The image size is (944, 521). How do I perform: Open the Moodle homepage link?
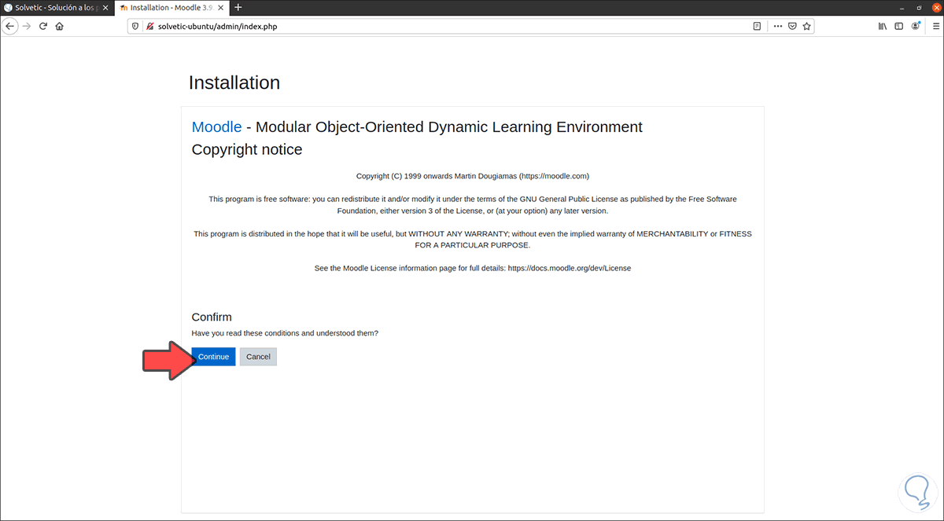(216, 127)
